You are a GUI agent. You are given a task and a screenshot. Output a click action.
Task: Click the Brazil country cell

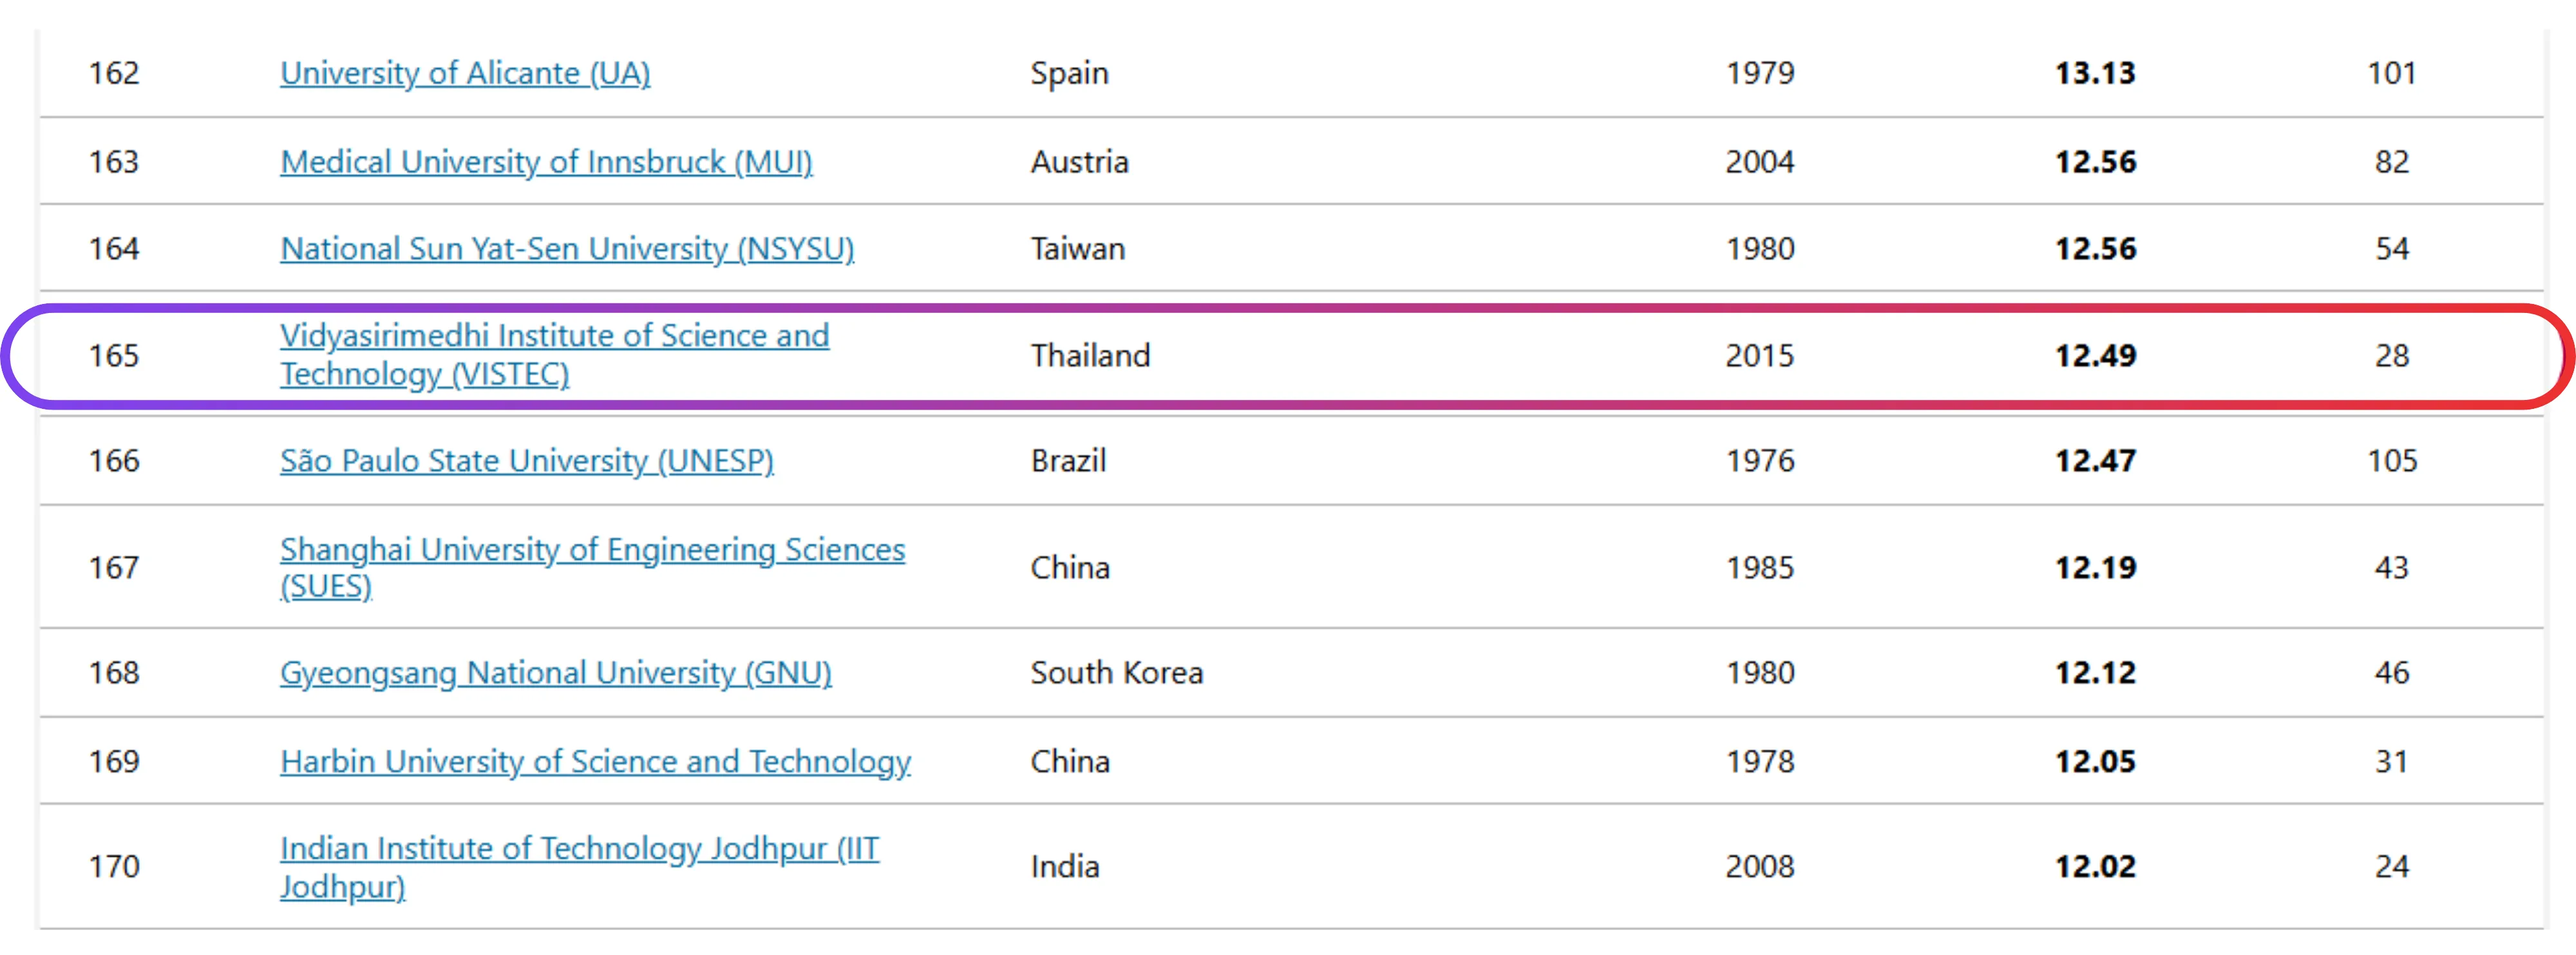pos(1068,461)
